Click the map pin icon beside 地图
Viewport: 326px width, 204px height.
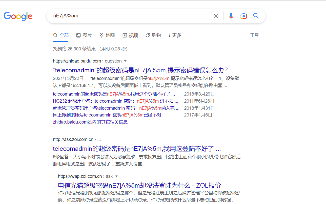click(x=101, y=35)
